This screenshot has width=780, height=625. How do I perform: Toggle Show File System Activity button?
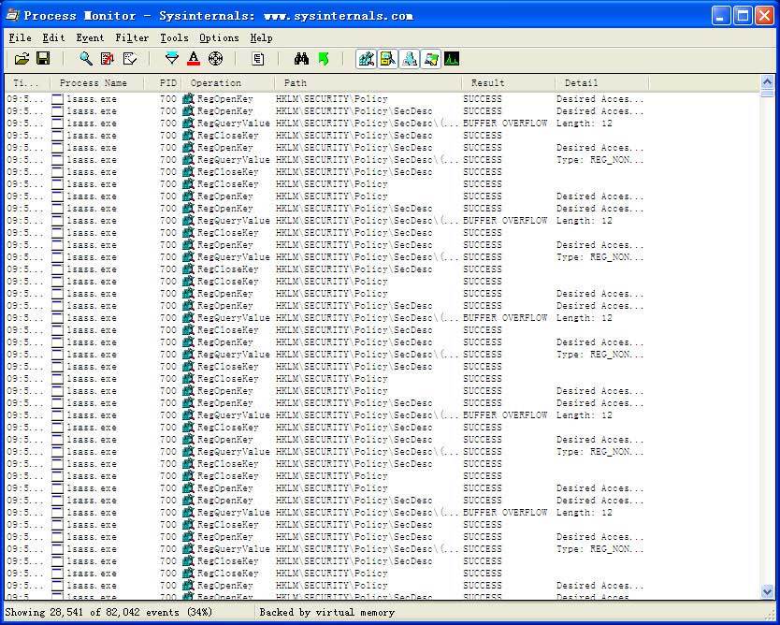(388, 59)
